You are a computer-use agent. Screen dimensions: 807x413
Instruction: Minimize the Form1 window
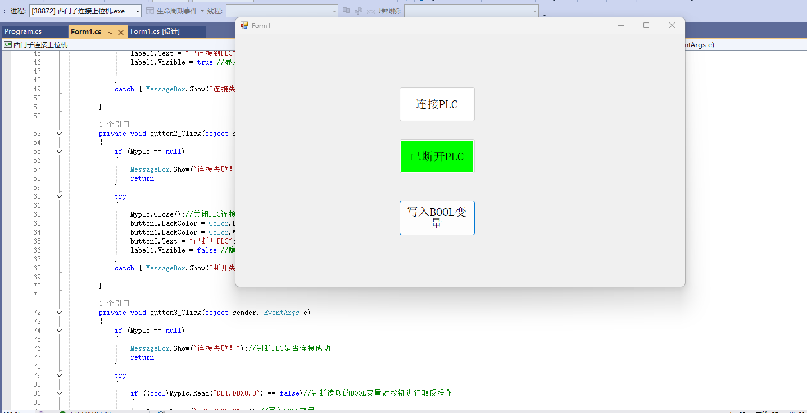click(621, 25)
